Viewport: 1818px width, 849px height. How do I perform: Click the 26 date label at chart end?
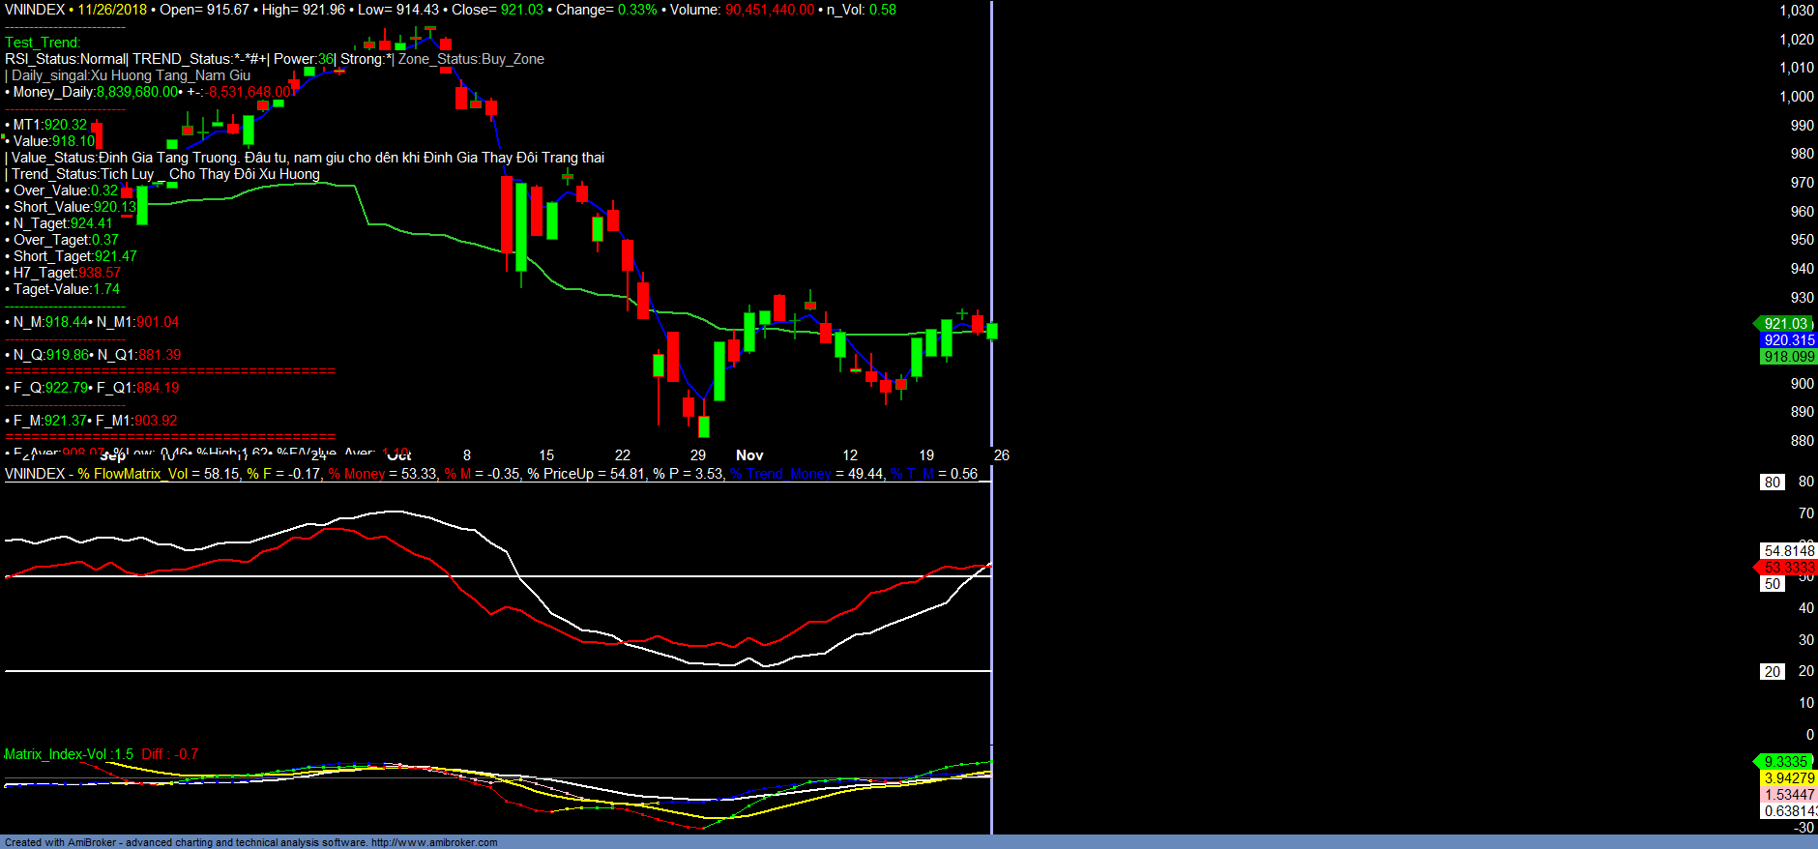coord(1002,455)
